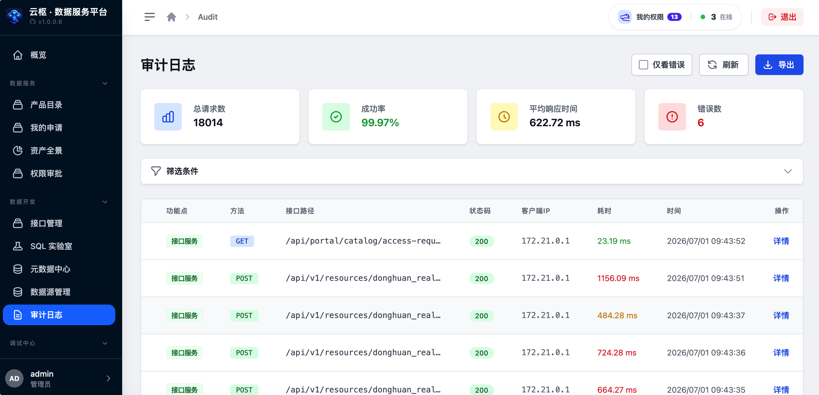
Task: Enable the 仅看错误 checkbox
Action: point(643,65)
